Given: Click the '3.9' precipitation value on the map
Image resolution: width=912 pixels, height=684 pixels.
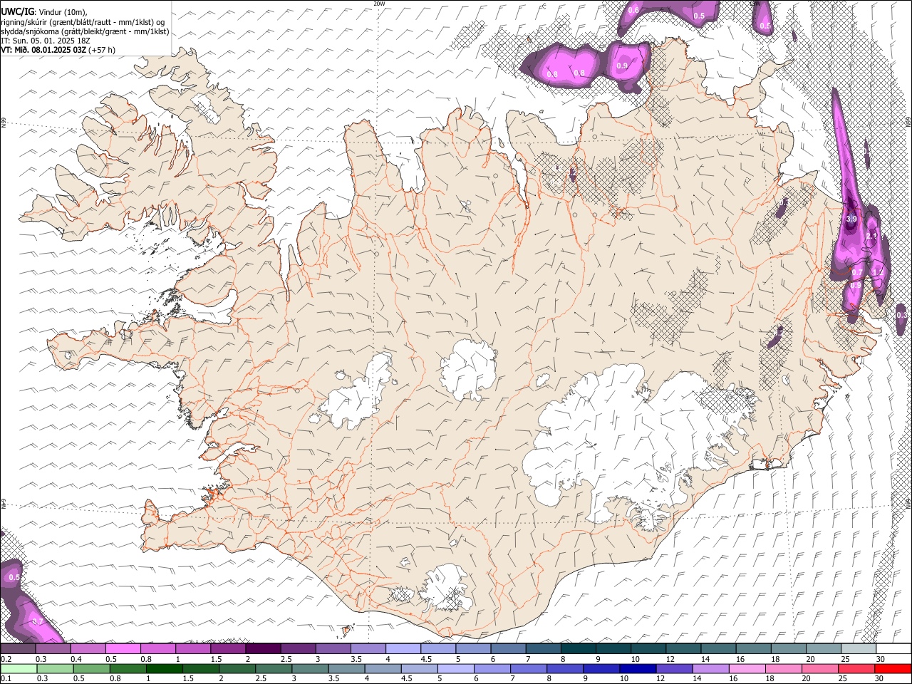Looking at the screenshot, I should 851,219.
